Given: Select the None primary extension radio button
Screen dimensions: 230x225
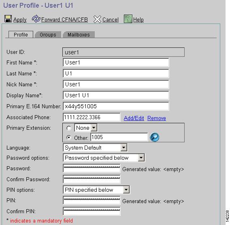Looking at the screenshot, I should click(69, 128).
